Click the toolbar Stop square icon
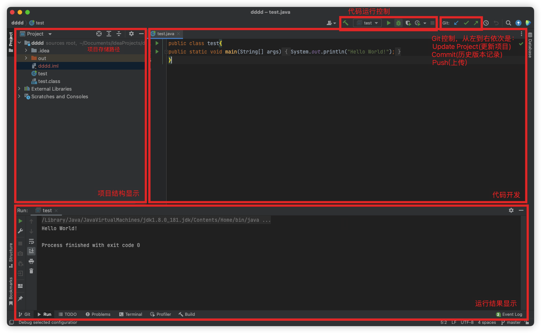This screenshot has width=541, height=333. (x=432, y=23)
